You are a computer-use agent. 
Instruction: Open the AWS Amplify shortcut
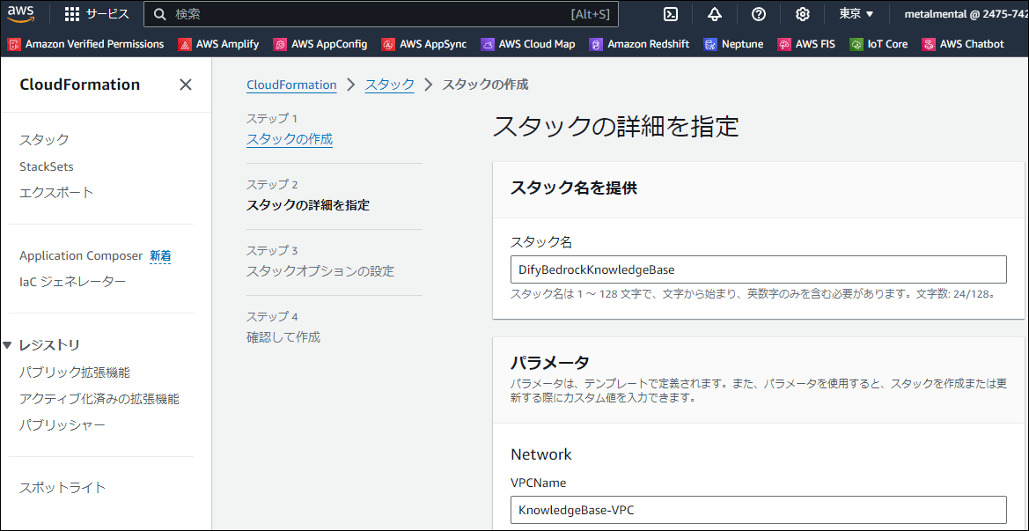218,44
